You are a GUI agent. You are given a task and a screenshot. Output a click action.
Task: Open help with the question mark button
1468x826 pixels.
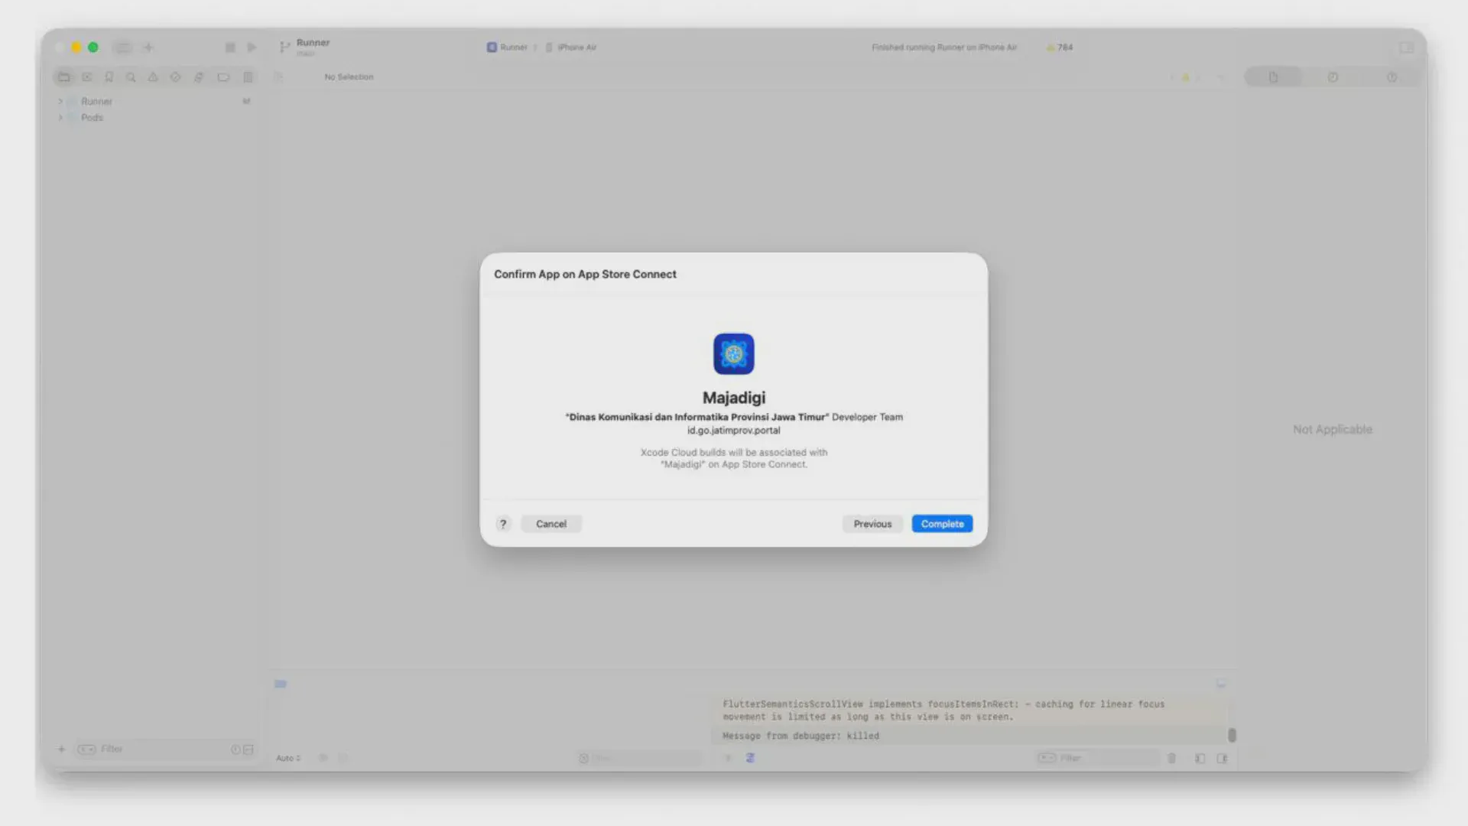(x=502, y=524)
